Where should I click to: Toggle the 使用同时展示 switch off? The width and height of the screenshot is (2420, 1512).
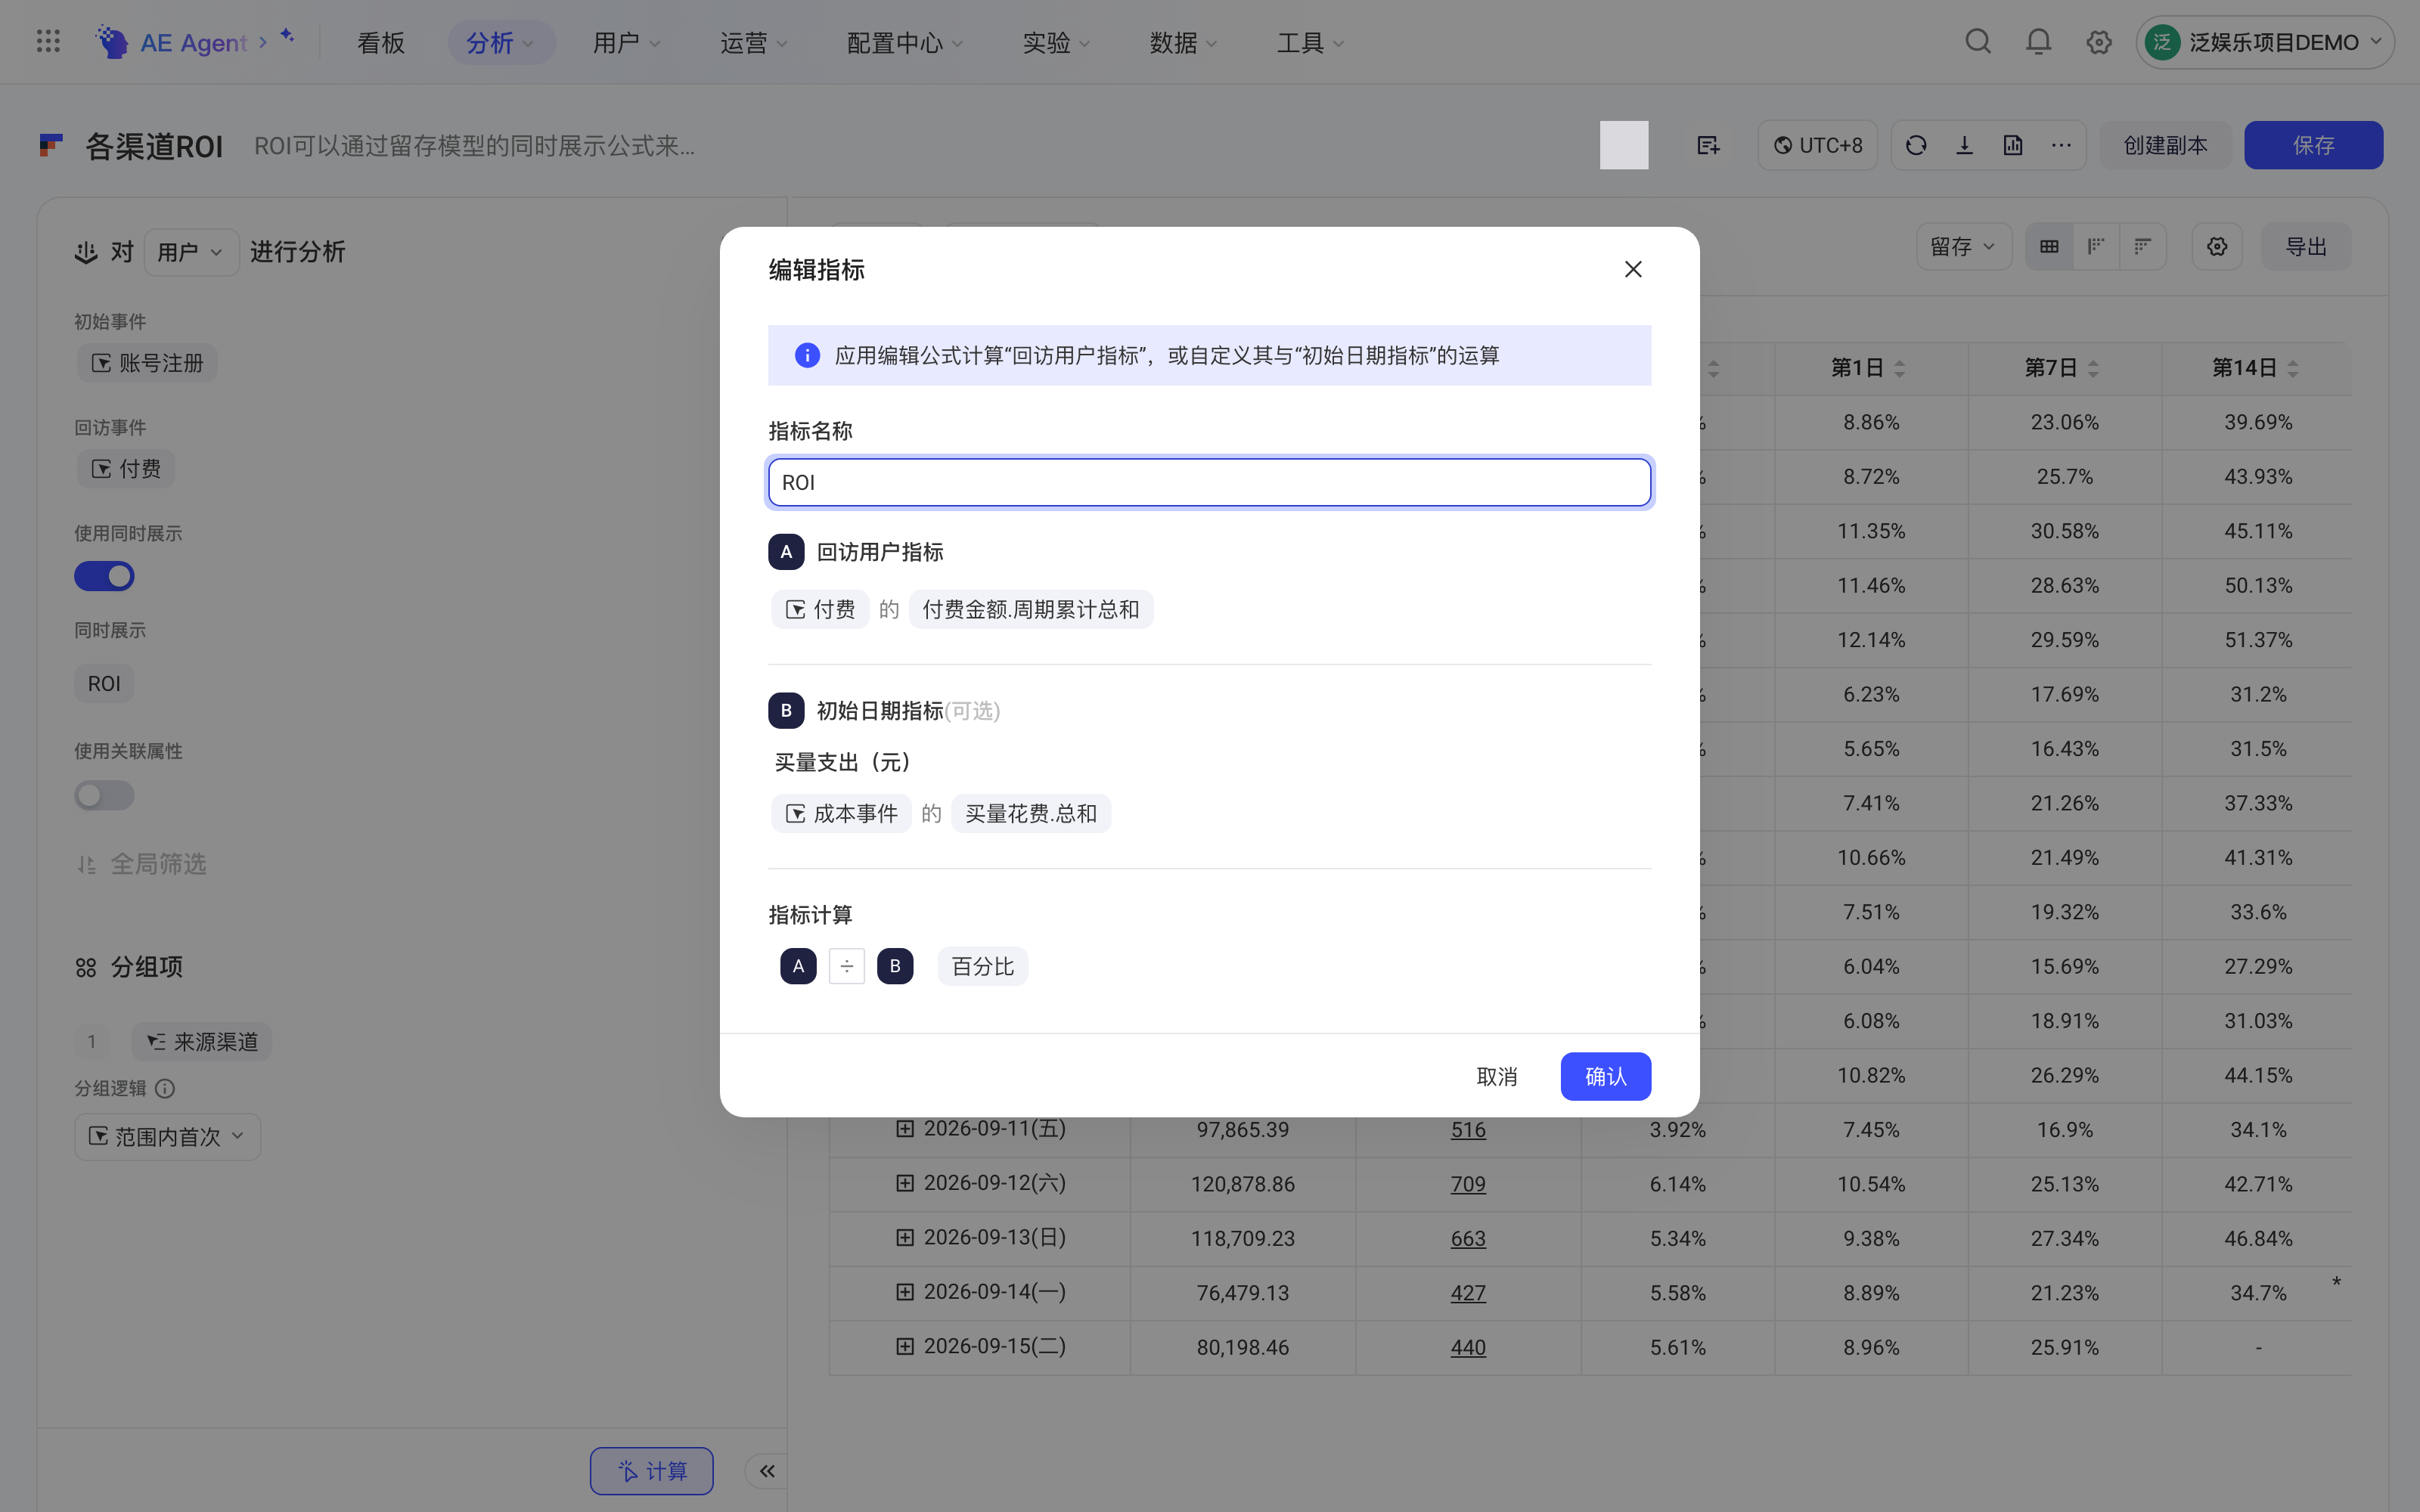coord(104,576)
